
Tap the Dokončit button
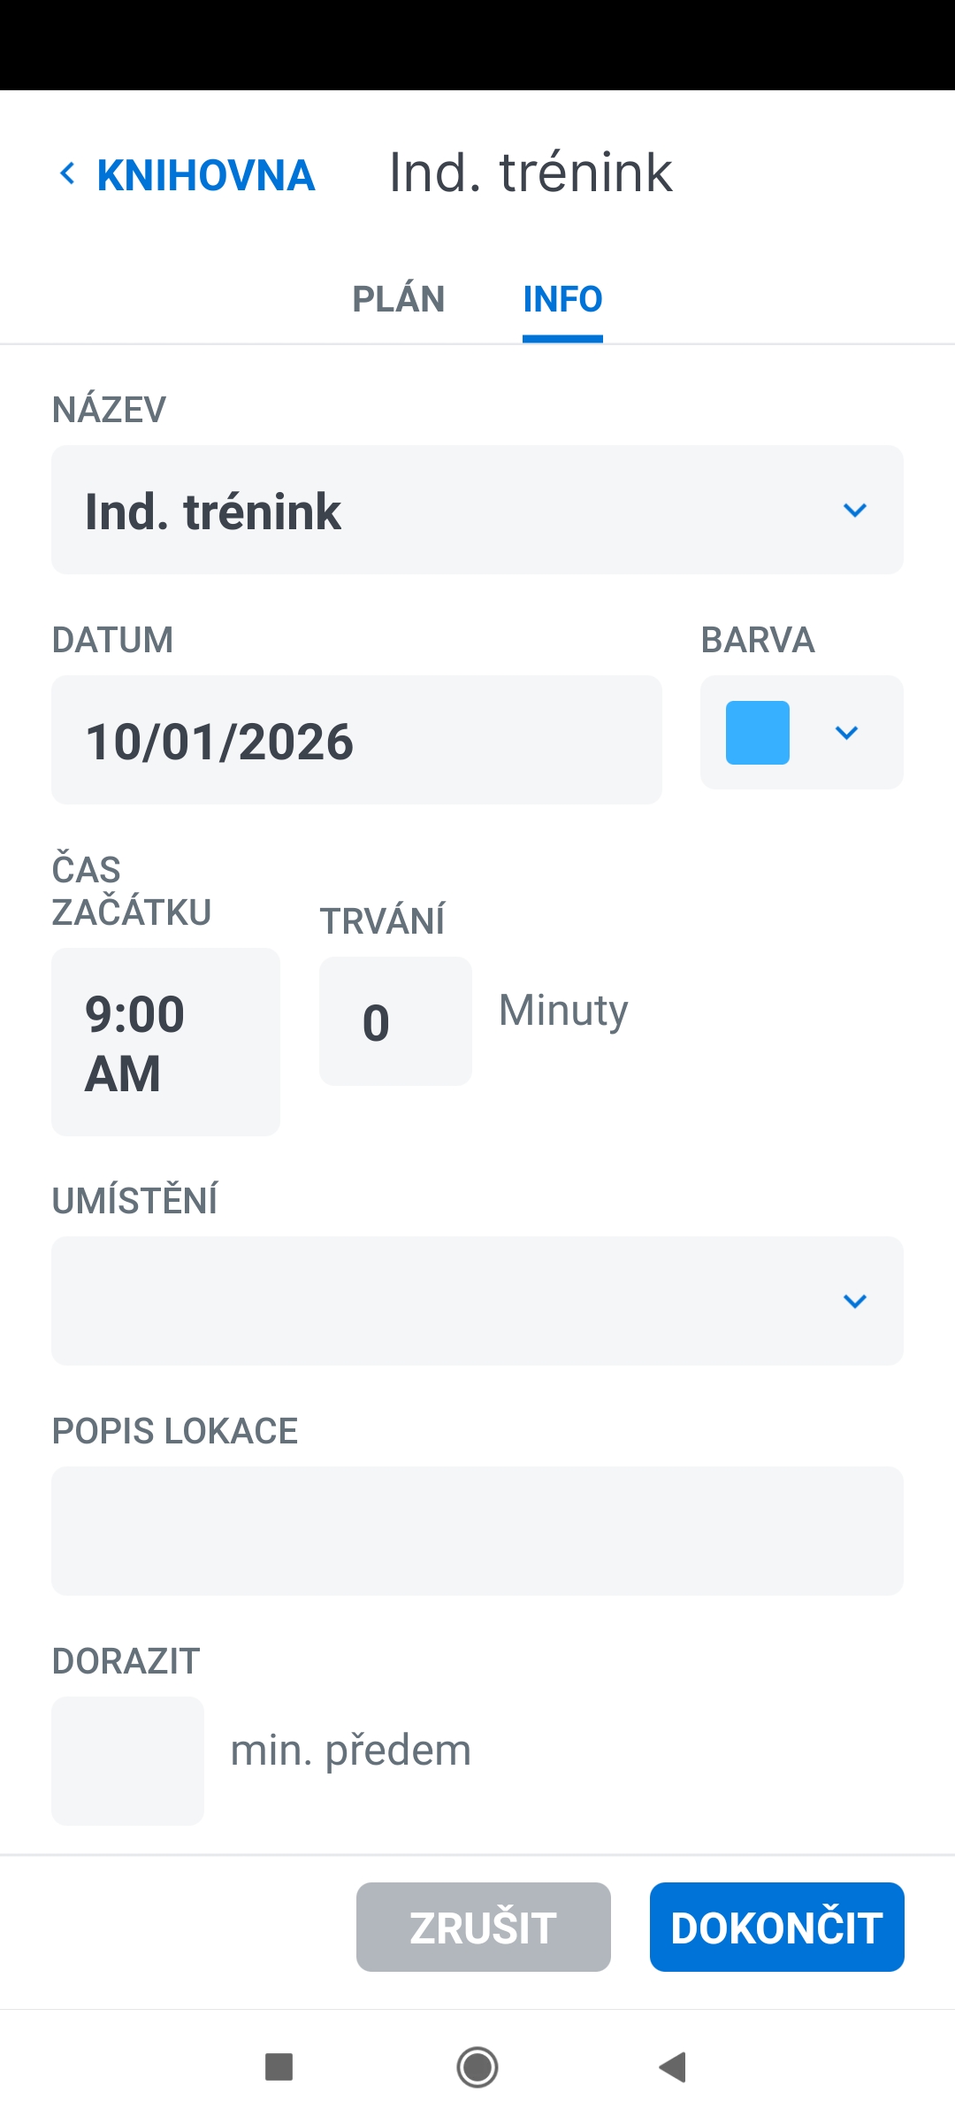(x=776, y=1927)
